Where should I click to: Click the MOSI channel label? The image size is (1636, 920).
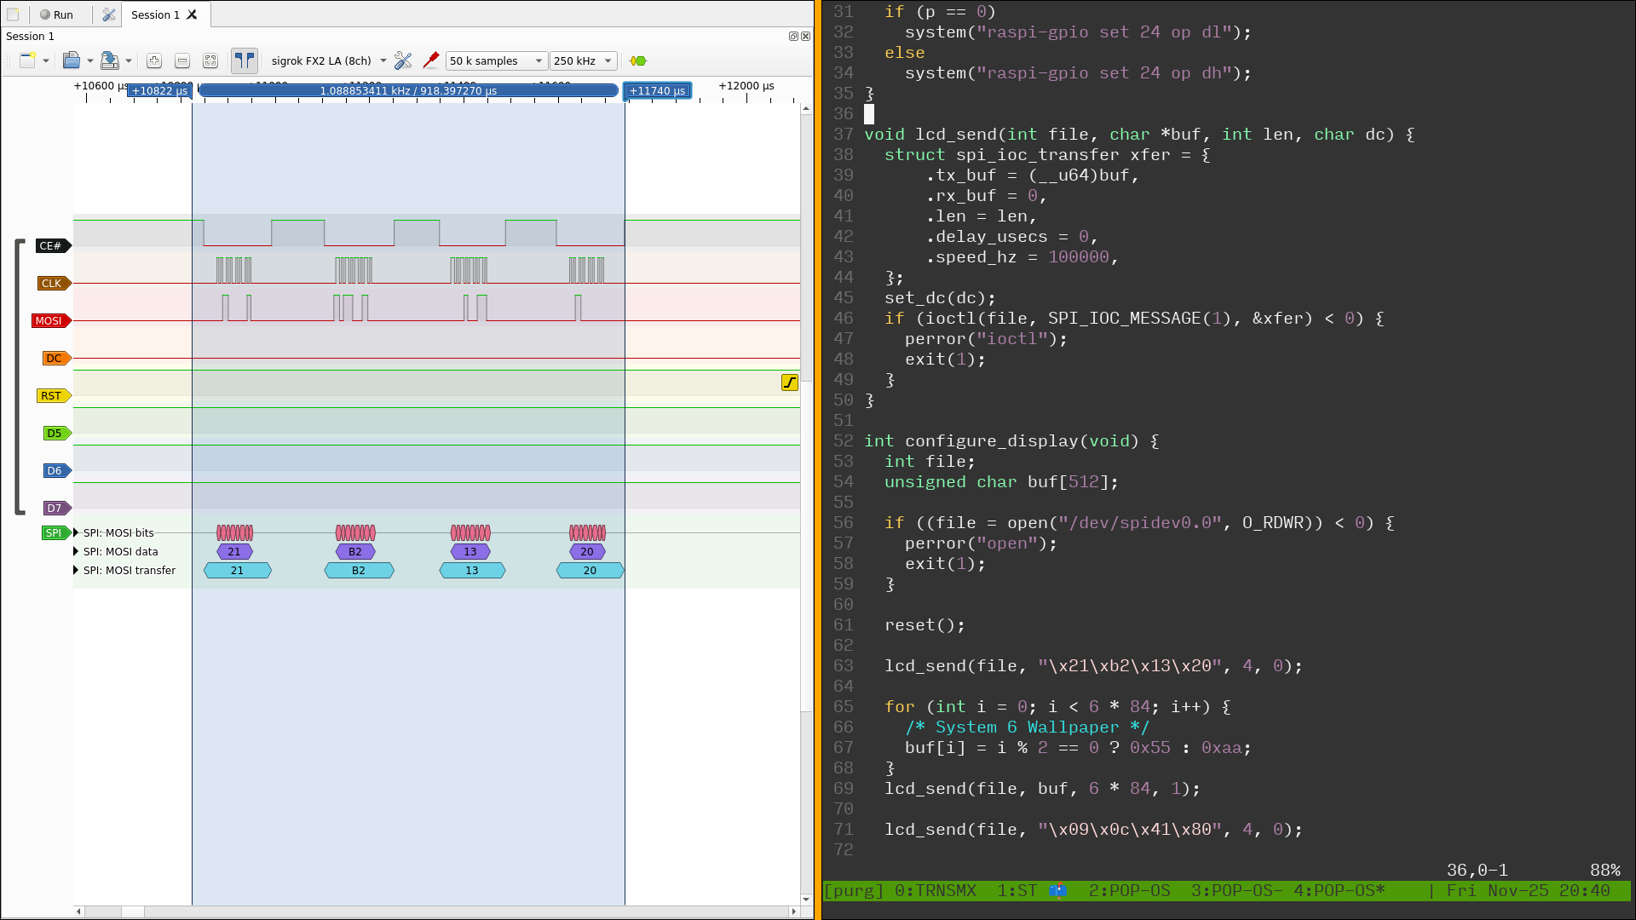[x=49, y=320]
